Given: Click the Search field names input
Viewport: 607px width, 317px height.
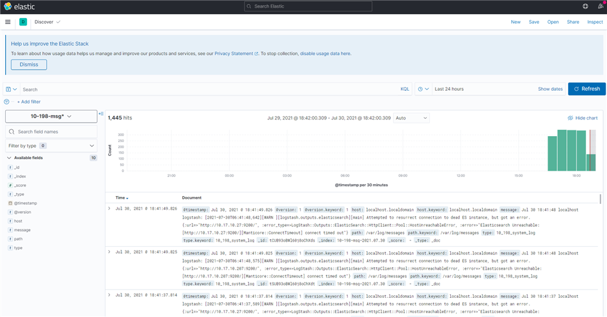Looking at the screenshot, I should pos(51,132).
